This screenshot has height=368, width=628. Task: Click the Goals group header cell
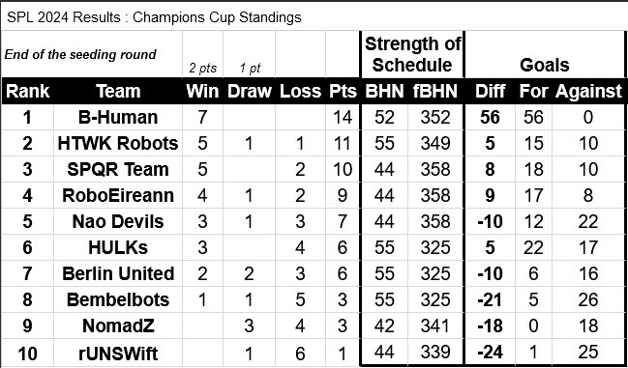point(544,54)
